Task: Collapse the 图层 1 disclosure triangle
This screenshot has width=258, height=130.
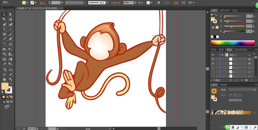Action: coord(222,55)
